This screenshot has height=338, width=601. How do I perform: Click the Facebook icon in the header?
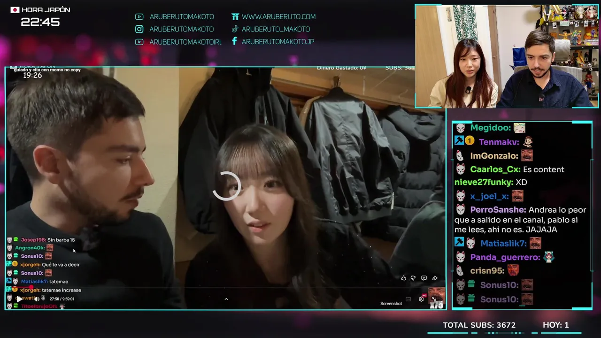point(234,41)
